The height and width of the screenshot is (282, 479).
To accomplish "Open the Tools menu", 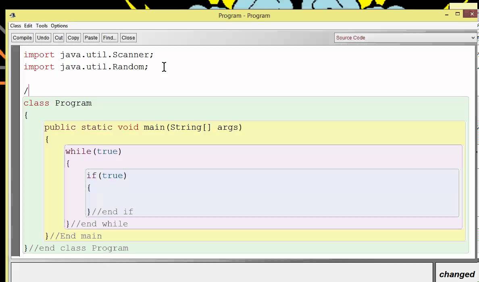I will (x=42, y=26).
